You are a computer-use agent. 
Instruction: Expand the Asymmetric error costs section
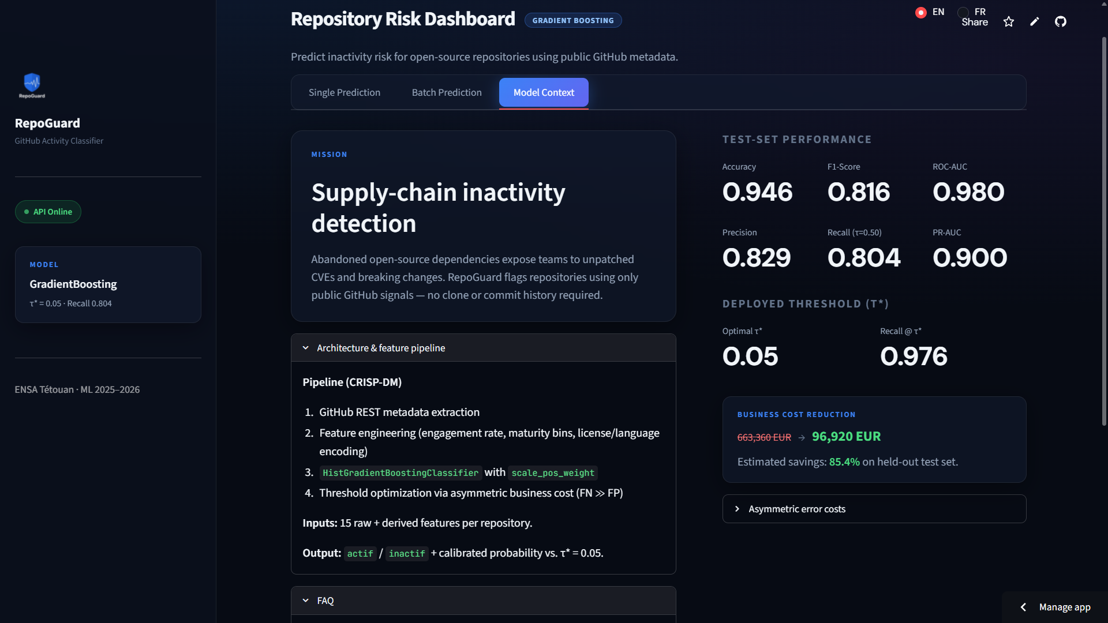coord(874,509)
